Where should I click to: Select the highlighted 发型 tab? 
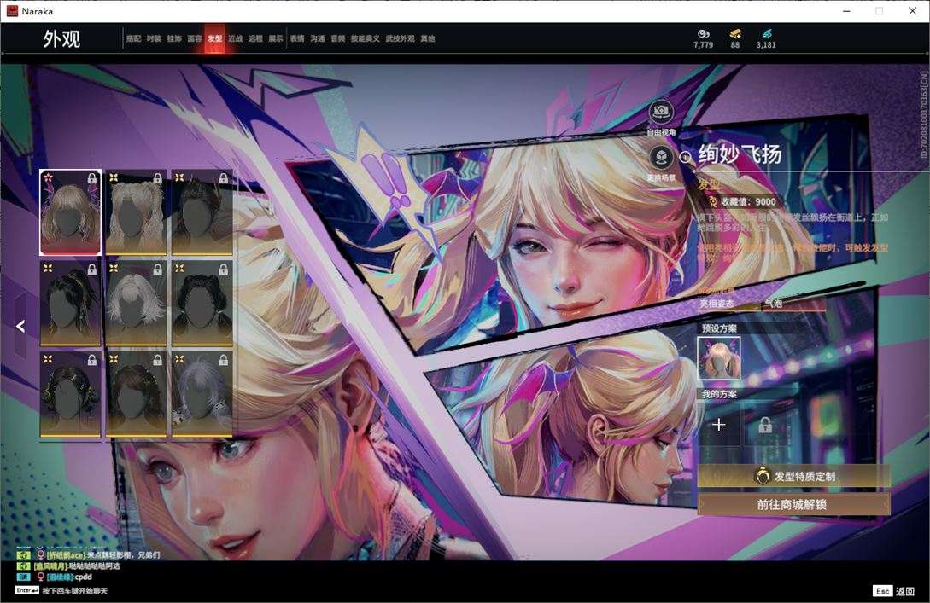click(214, 38)
